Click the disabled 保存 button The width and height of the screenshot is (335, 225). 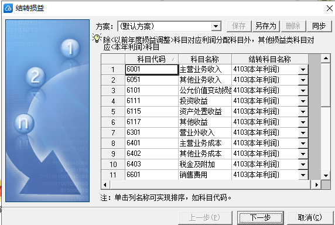pos(239,26)
